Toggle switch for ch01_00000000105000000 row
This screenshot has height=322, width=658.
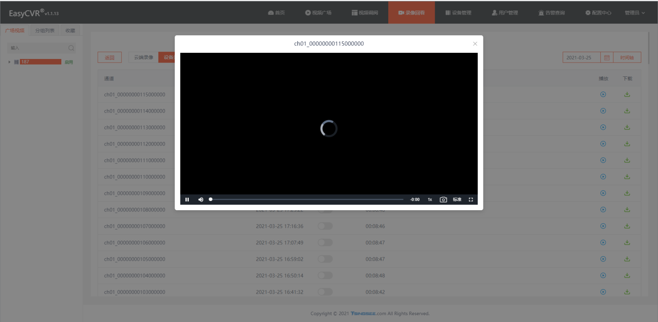325,259
